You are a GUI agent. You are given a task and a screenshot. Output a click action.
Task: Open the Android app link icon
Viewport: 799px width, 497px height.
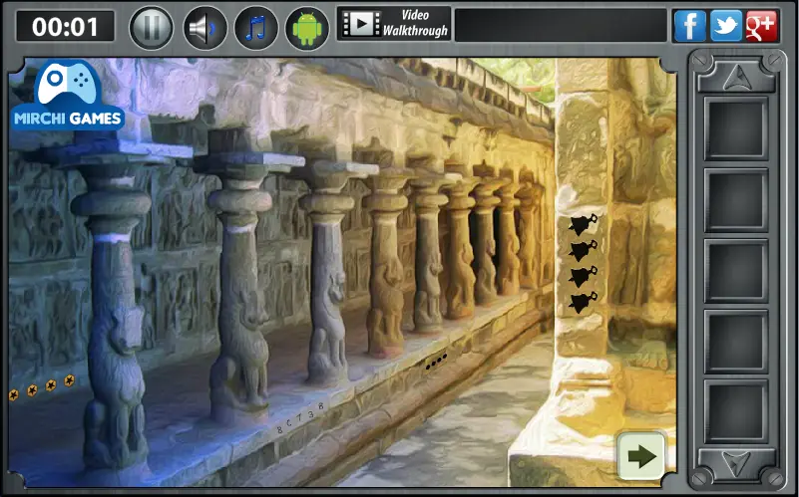(x=307, y=28)
